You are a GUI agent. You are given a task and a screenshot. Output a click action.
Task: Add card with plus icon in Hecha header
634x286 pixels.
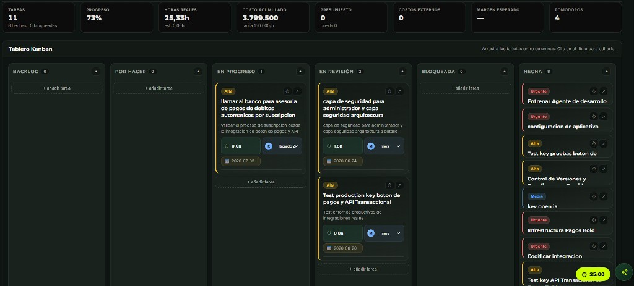pos(607,72)
